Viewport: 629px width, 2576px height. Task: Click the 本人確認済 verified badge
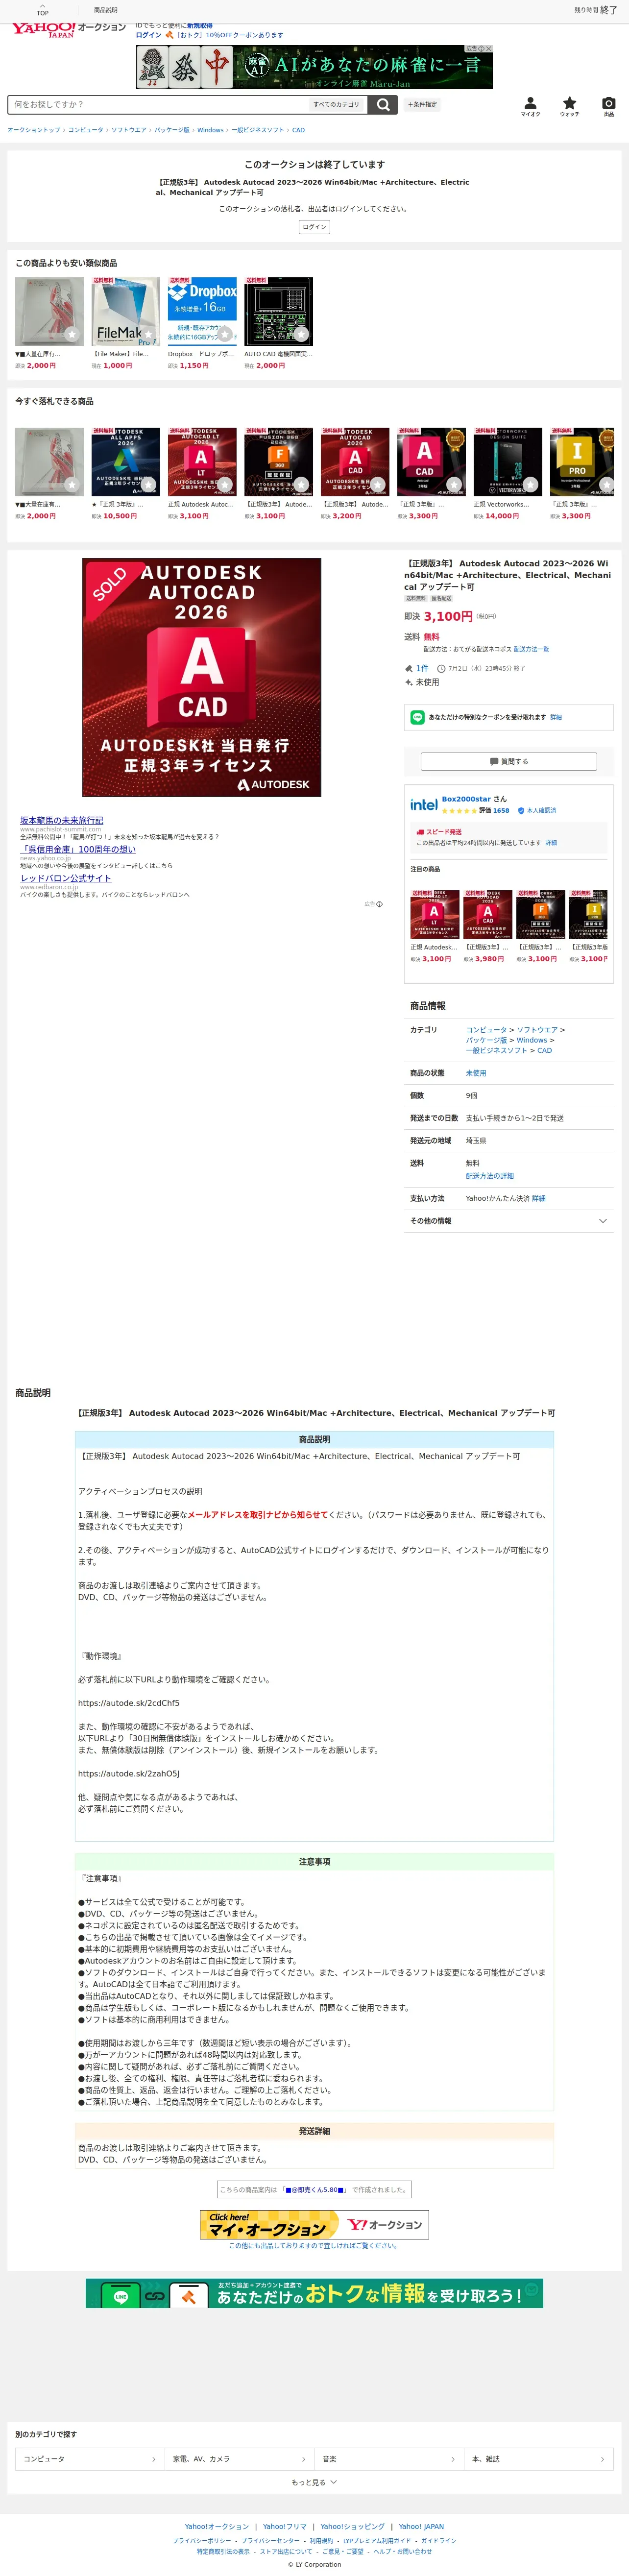pyautogui.click(x=537, y=810)
